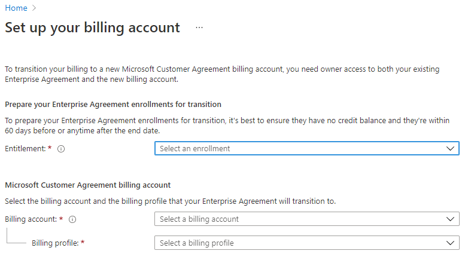Click the 'Select the billing account' instruction text
This screenshot has height=266, width=468.
[170, 201]
